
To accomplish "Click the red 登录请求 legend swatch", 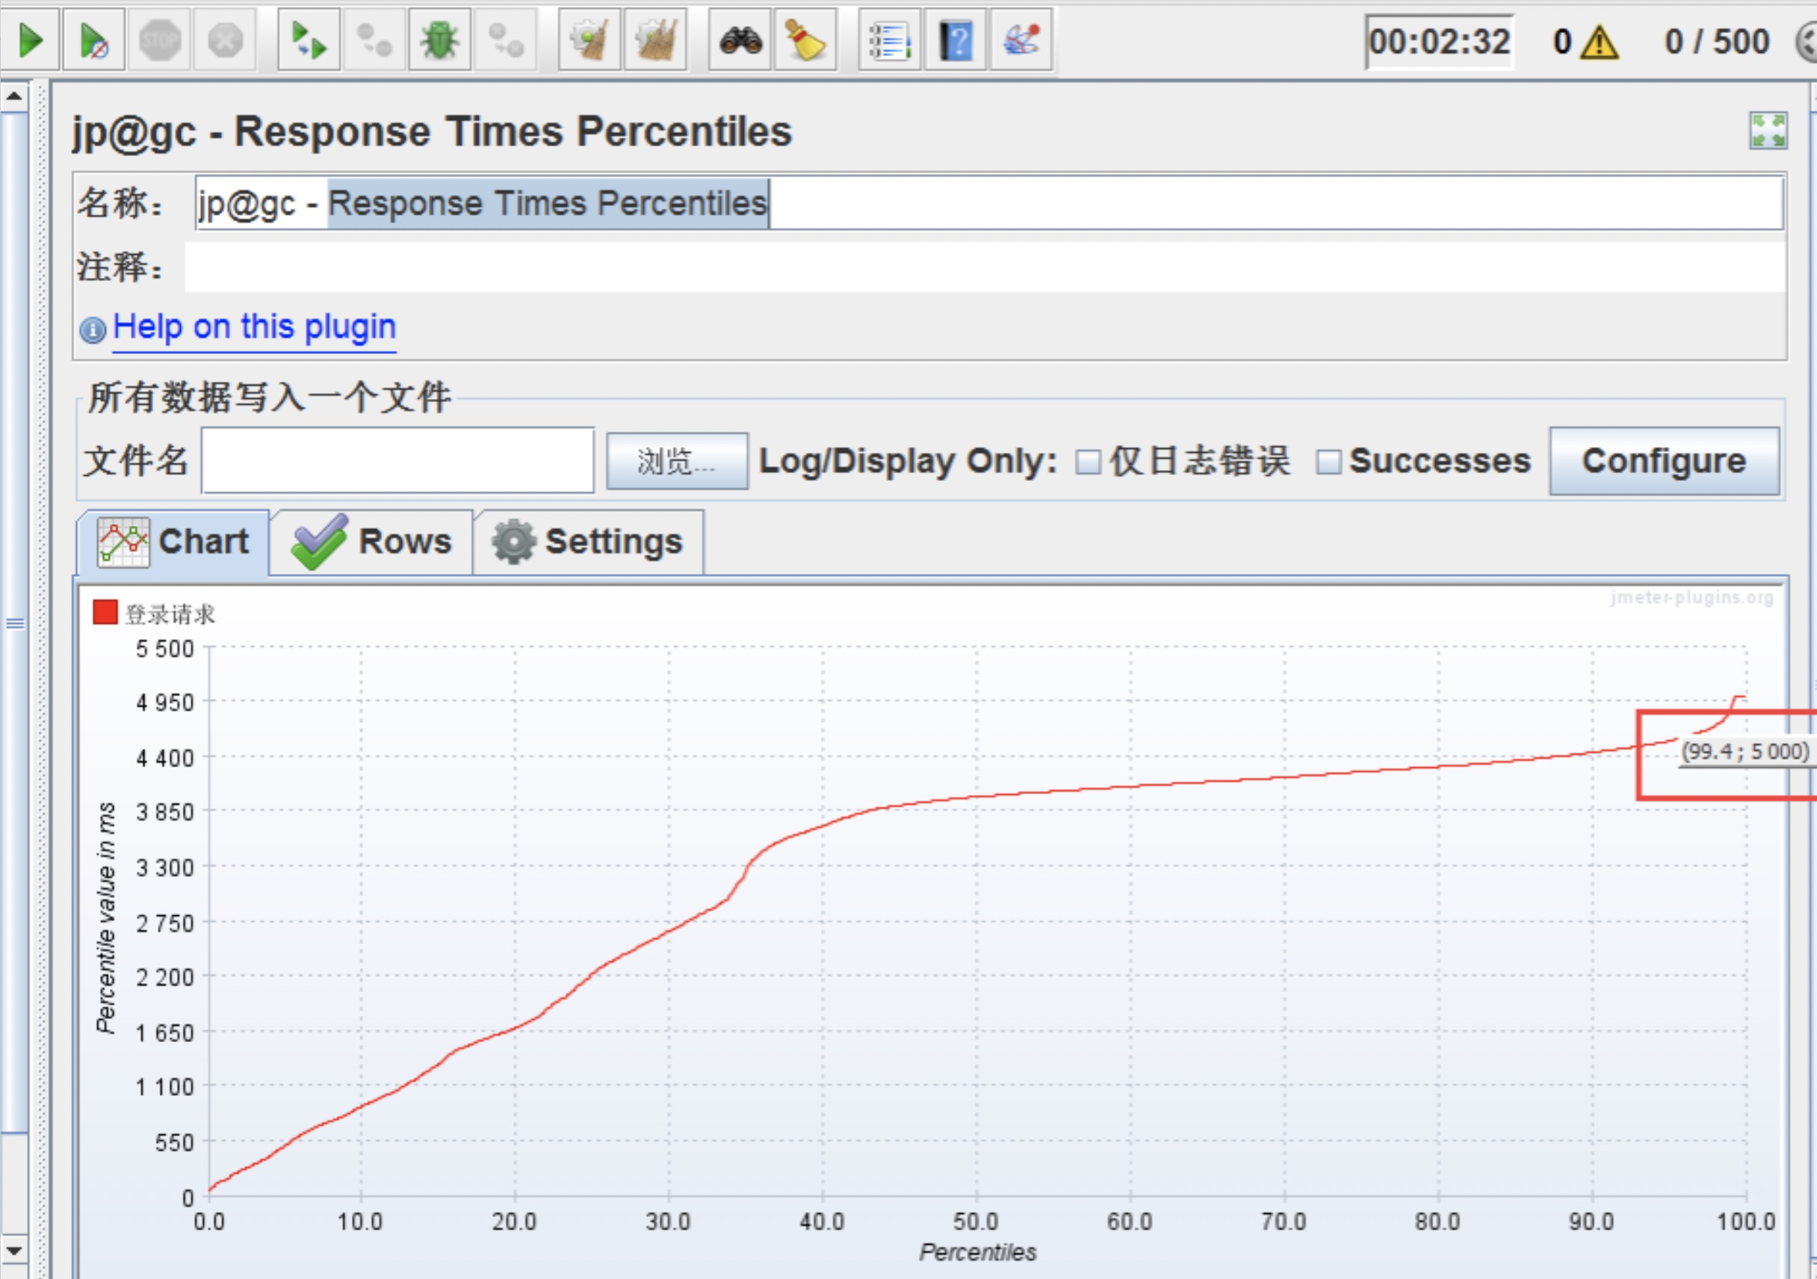I will pyautogui.click(x=105, y=612).
